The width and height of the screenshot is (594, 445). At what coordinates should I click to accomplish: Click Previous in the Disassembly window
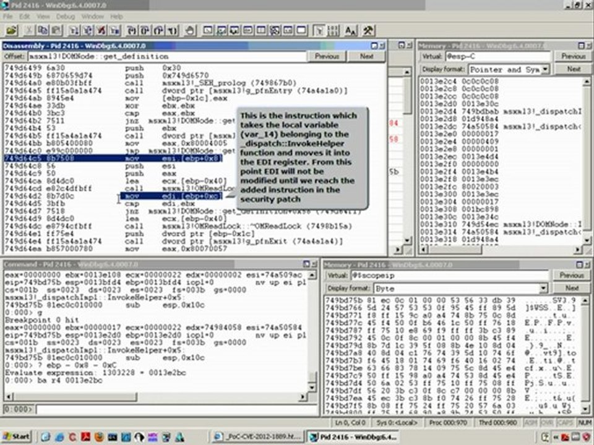pos(327,56)
